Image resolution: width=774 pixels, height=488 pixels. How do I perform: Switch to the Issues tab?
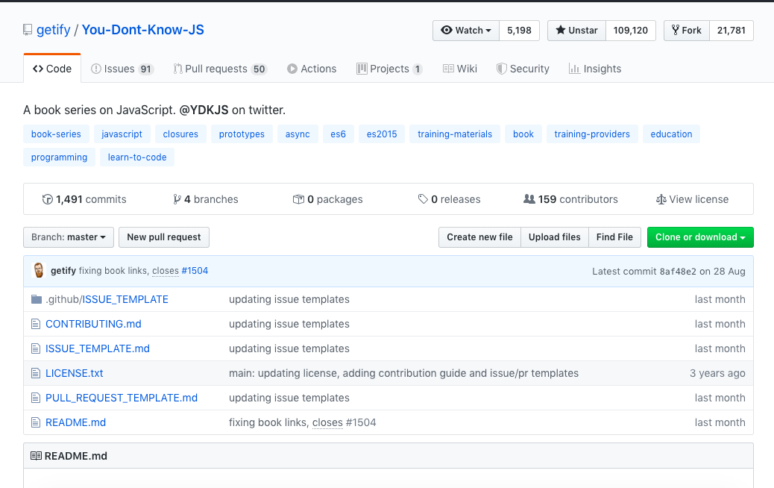122,68
